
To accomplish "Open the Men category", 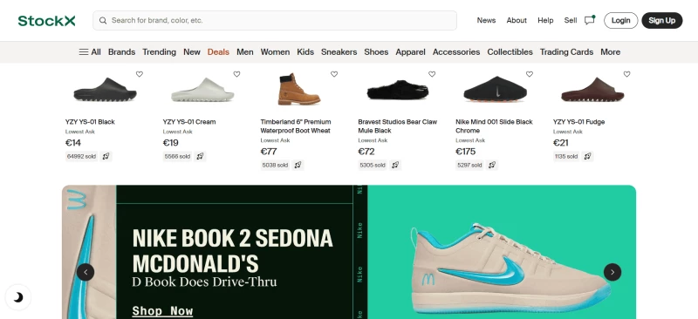I will 245,52.
